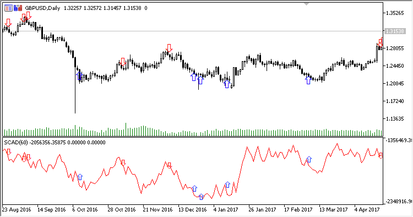Click the -1356469 indicator scale maximum

point(398,140)
